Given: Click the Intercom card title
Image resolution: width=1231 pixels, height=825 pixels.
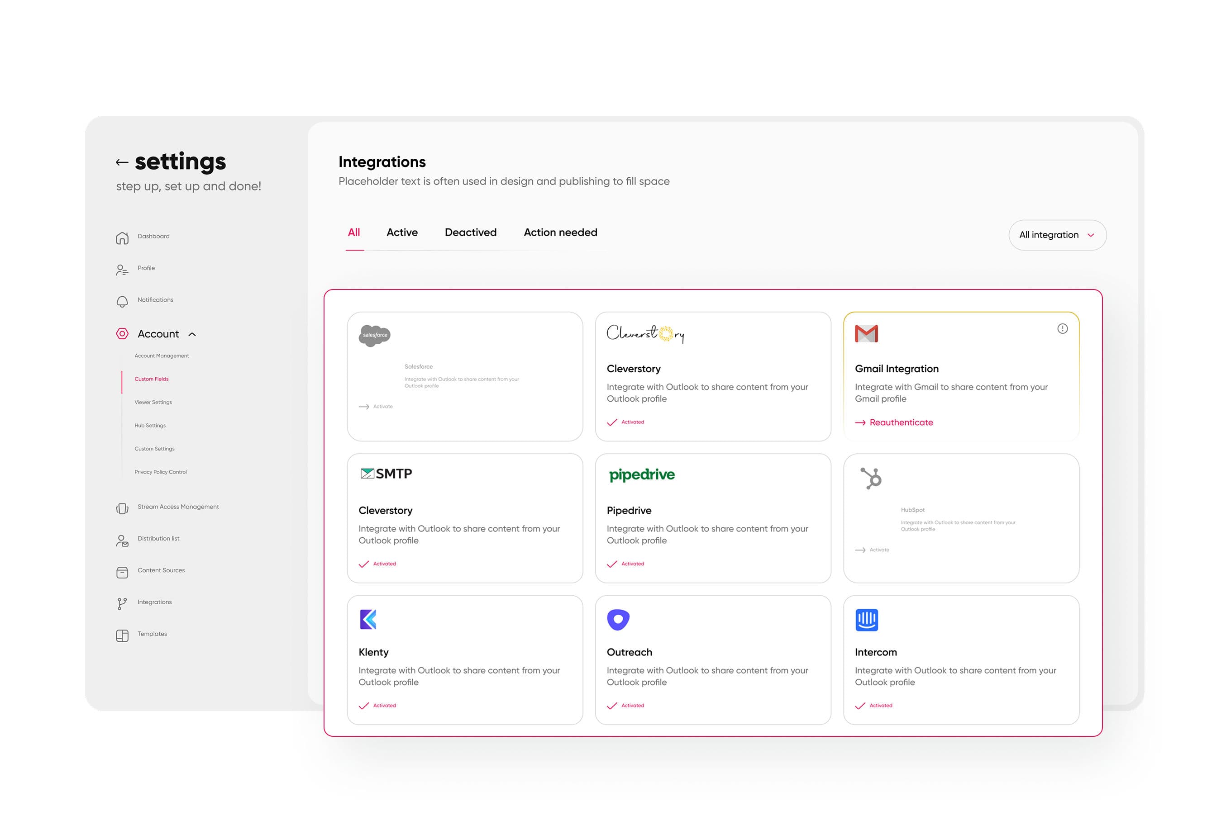Looking at the screenshot, I should [x=876, y=652].
